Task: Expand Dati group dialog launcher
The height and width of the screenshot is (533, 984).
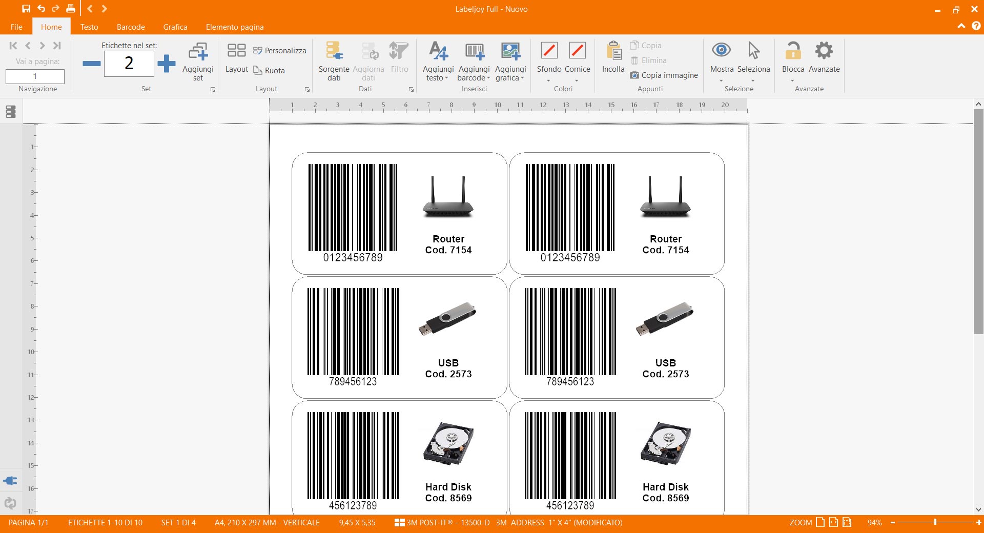Action: point(411,90)
